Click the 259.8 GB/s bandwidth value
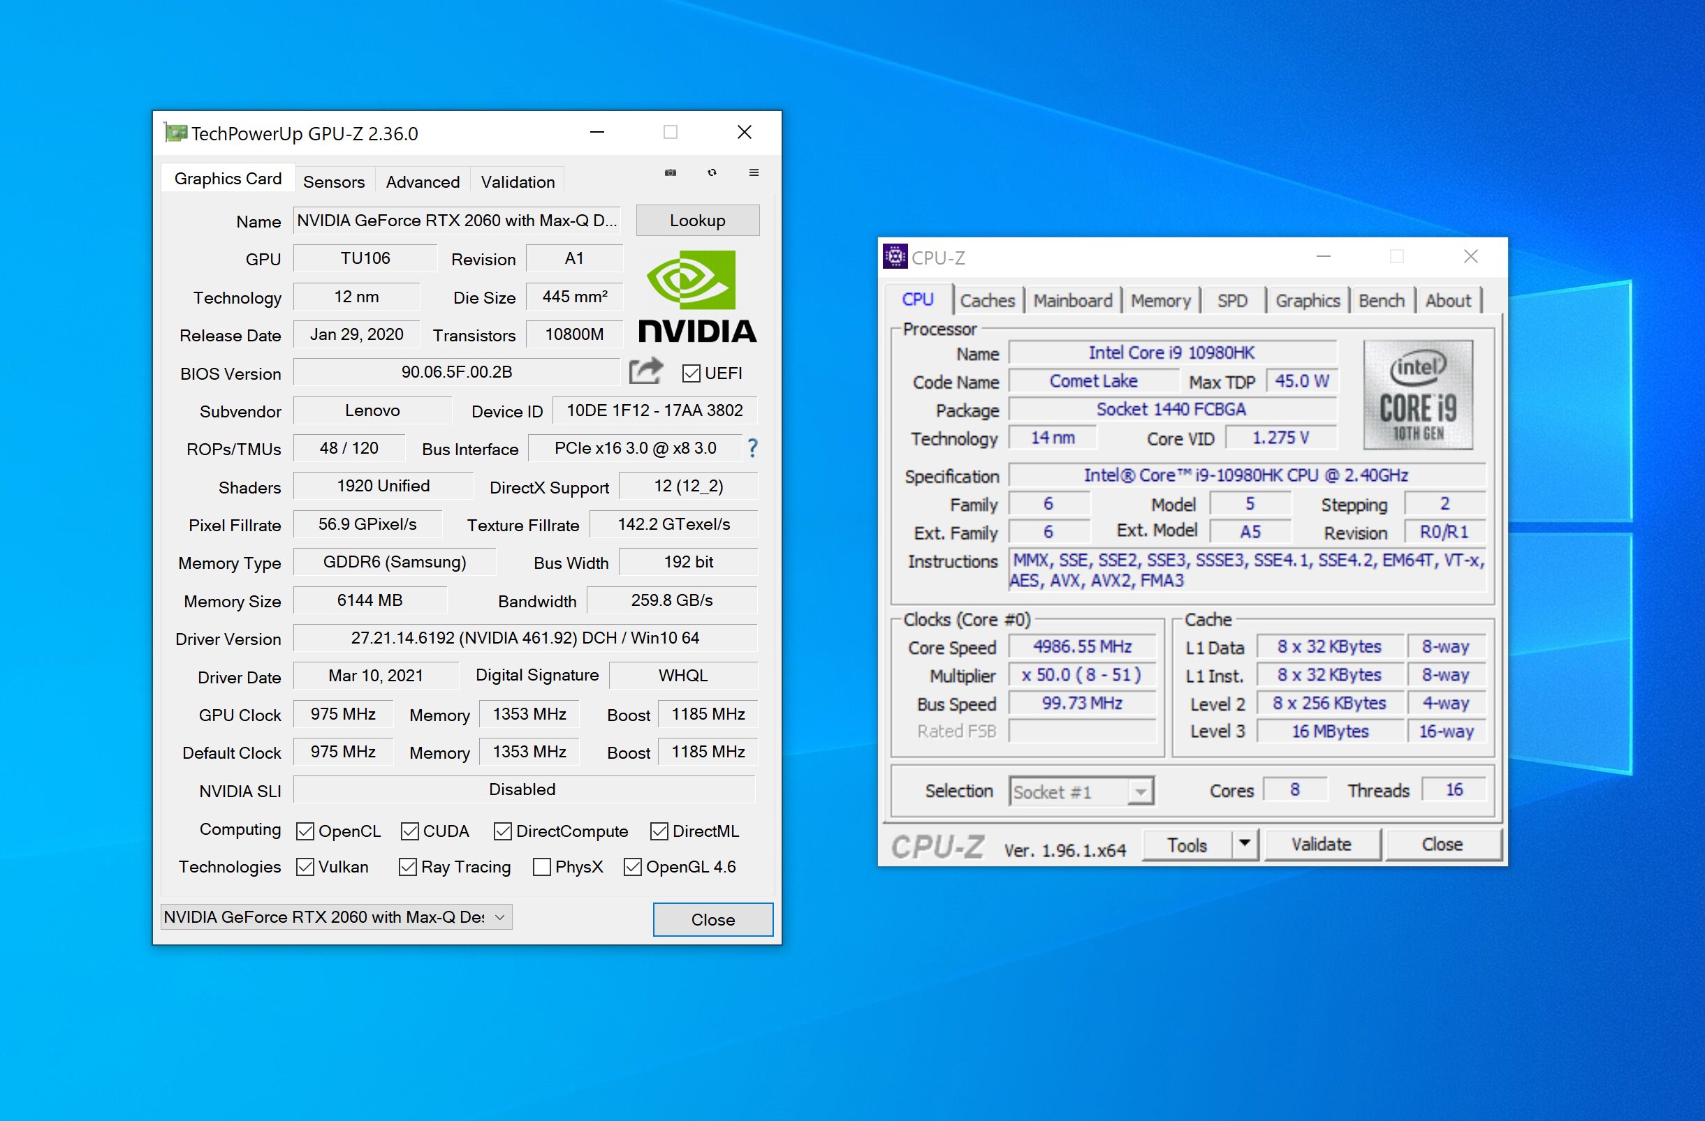 672,600
